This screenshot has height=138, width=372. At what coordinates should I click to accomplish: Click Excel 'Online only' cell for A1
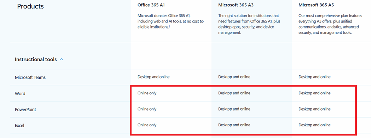[147, 125]
